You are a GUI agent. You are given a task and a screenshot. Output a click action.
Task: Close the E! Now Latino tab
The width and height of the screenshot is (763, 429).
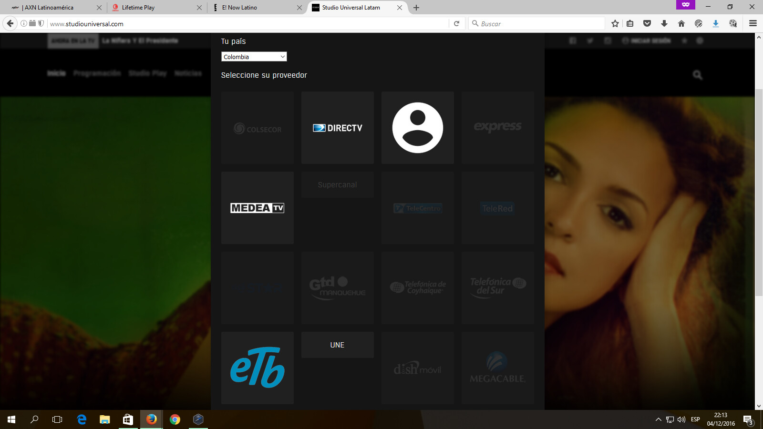point(299,8)
